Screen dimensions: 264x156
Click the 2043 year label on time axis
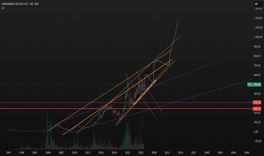(x=220, y=153)
